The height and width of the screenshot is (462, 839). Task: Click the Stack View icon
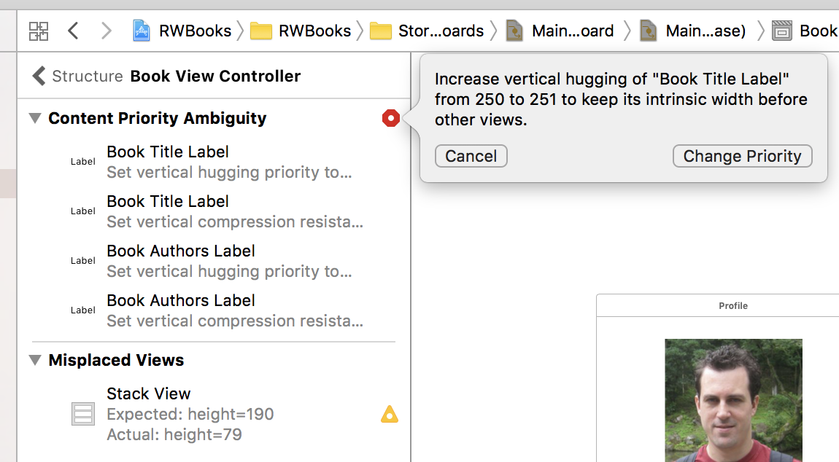(83, 414)
